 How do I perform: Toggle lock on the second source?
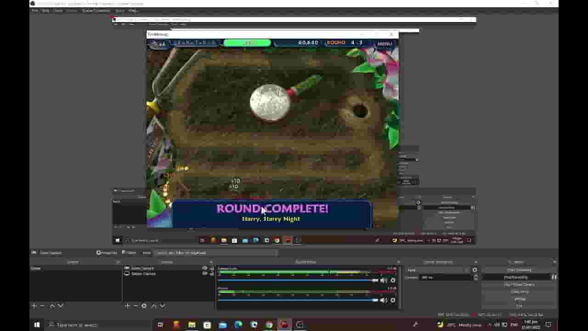coord(211,274)
